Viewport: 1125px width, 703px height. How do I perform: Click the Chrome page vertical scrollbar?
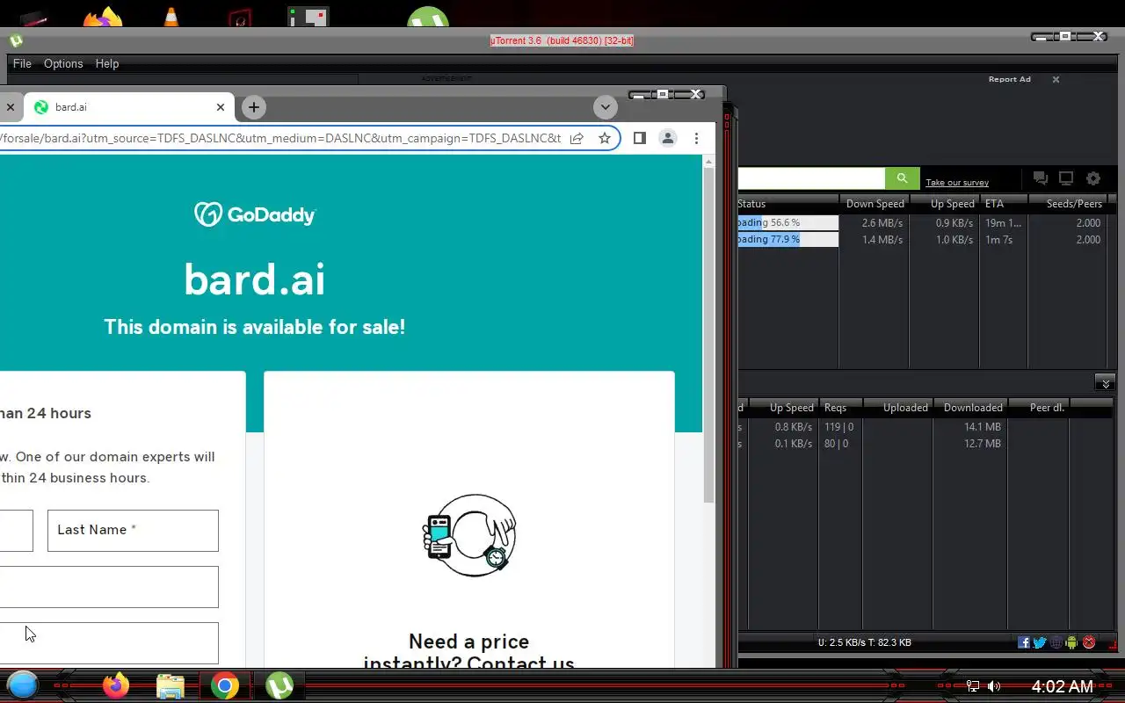click(x=709, y=334)
